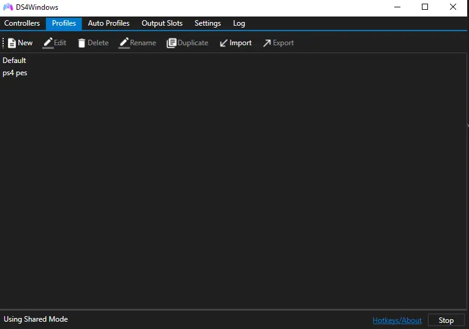Click the Export arrow icon
Image resolution: width=469 pixels, height=329 pixels.
pos(267,43)
